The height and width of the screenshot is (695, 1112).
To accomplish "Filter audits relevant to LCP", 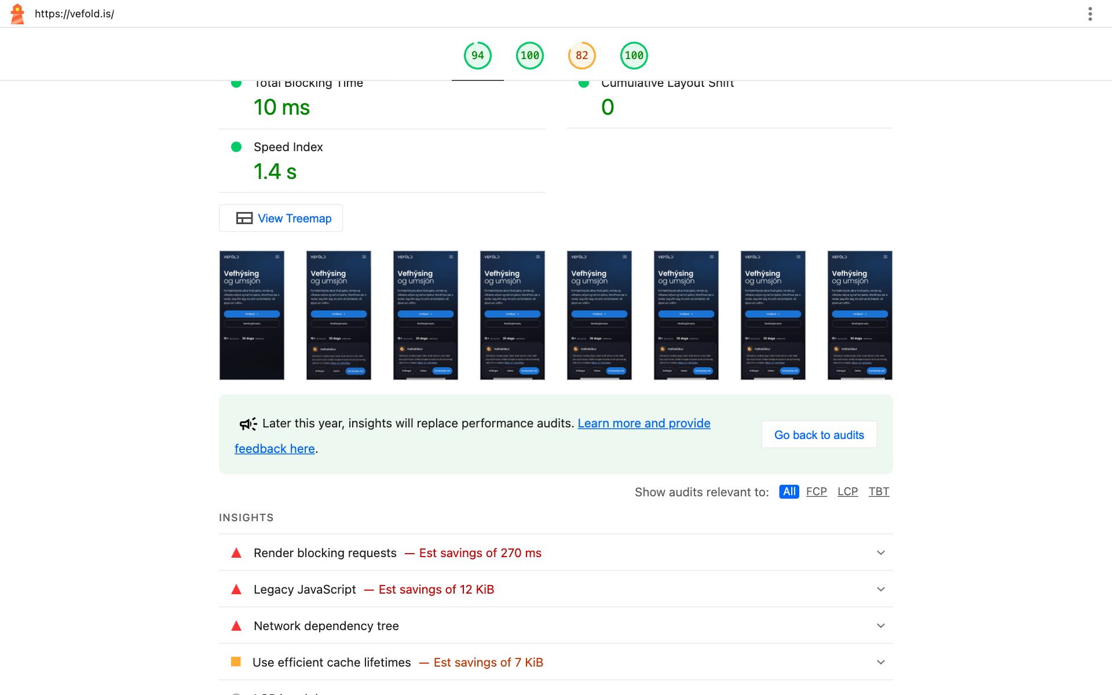I will [x=848, y=492].
